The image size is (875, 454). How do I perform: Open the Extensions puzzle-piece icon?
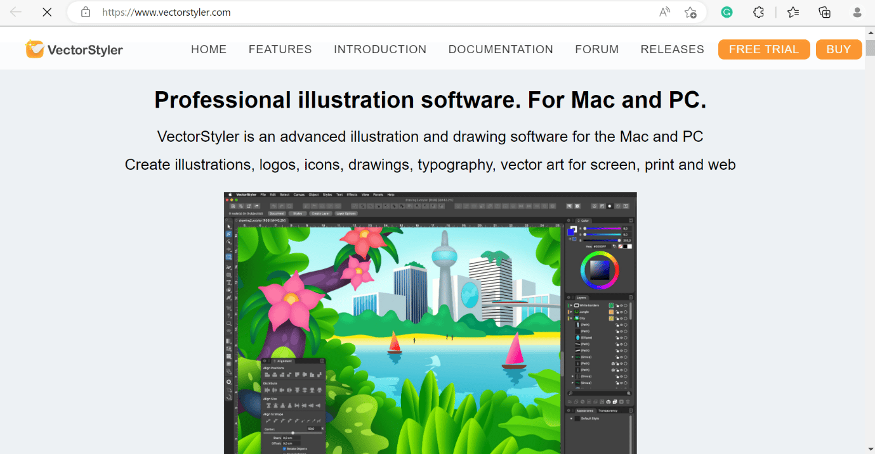[x=758, y=12]
